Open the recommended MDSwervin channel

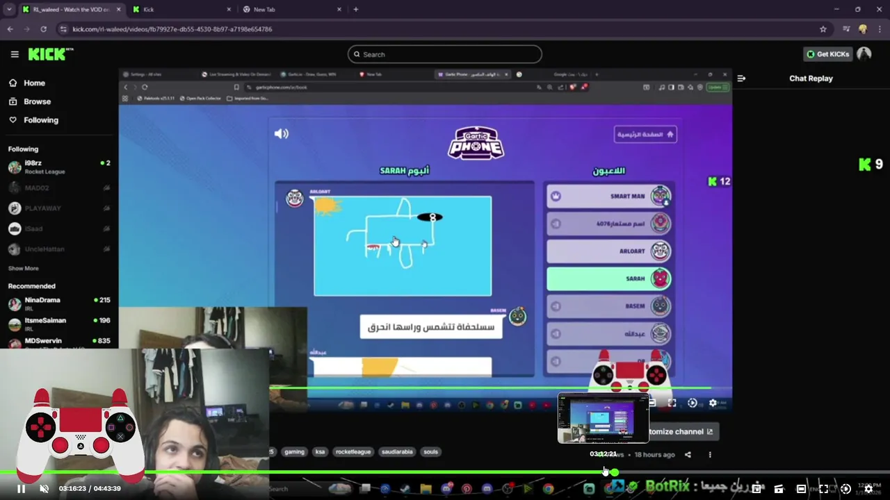point(59,342)
